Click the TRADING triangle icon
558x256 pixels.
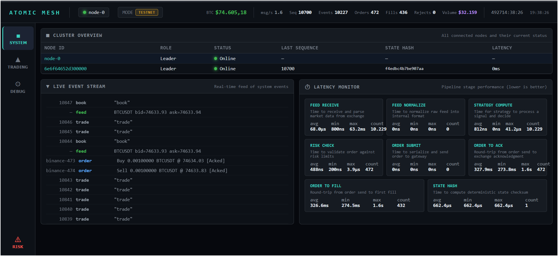pyautogui.click(x=18, y=60)
